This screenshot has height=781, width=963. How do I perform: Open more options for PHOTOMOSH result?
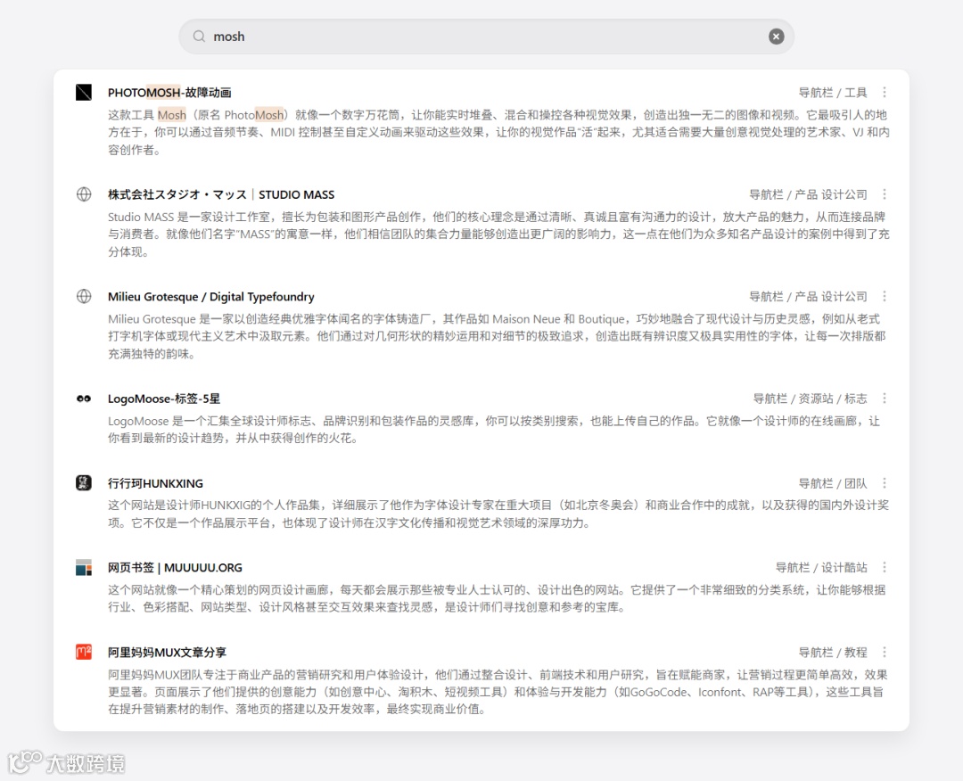[885, 92]
